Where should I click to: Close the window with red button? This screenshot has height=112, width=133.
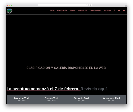8,5
